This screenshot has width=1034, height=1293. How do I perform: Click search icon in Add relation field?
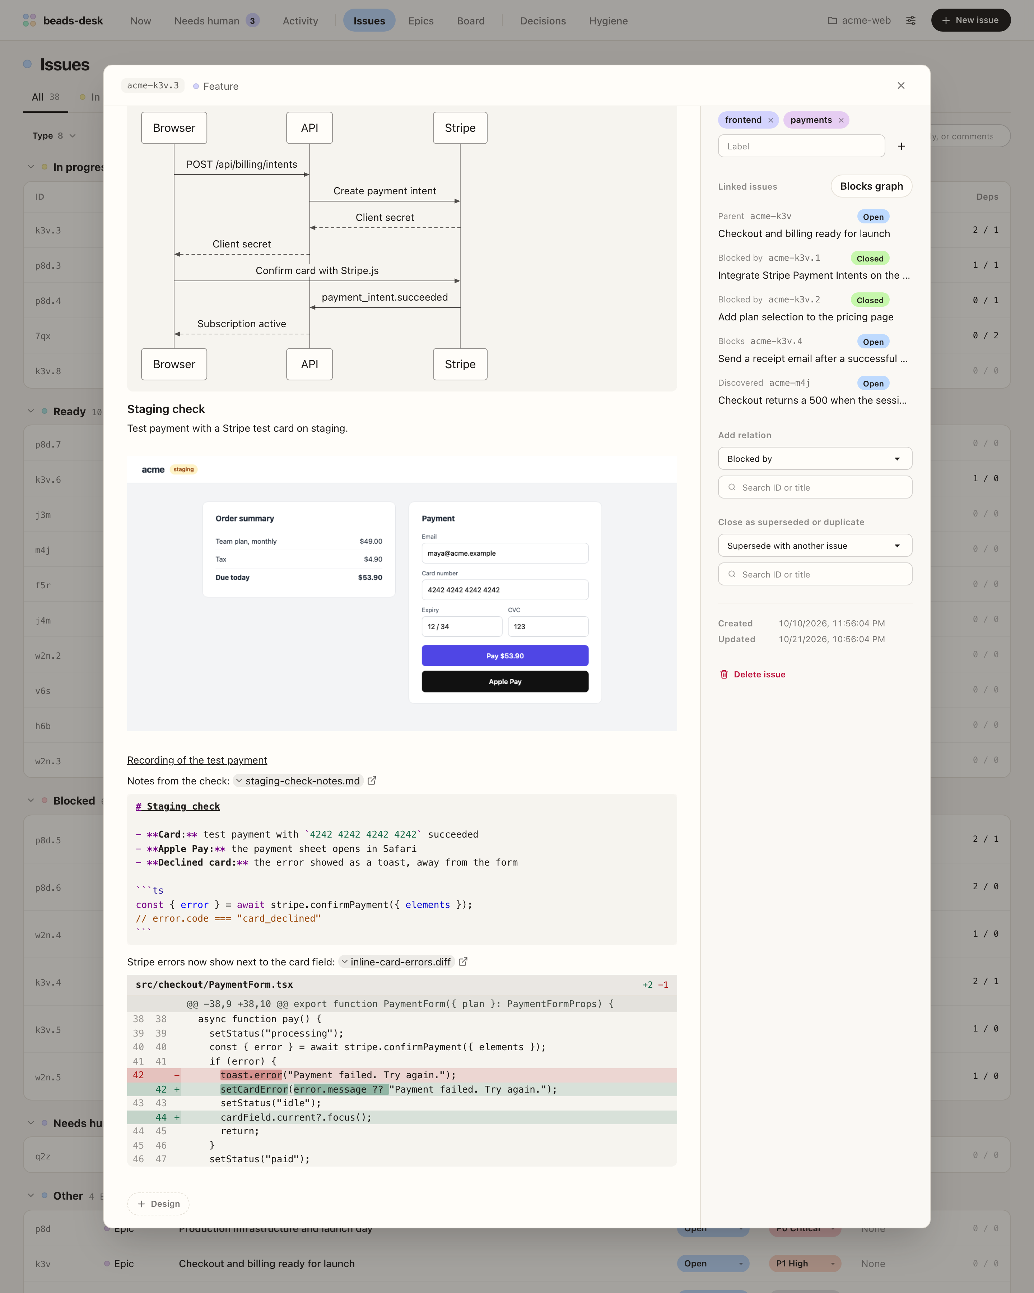pos(731,487)
